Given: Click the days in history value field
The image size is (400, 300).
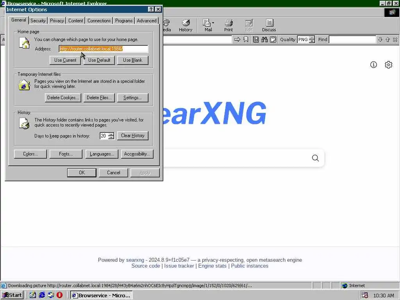Looking at the screenshot, I should pos(104,136).
